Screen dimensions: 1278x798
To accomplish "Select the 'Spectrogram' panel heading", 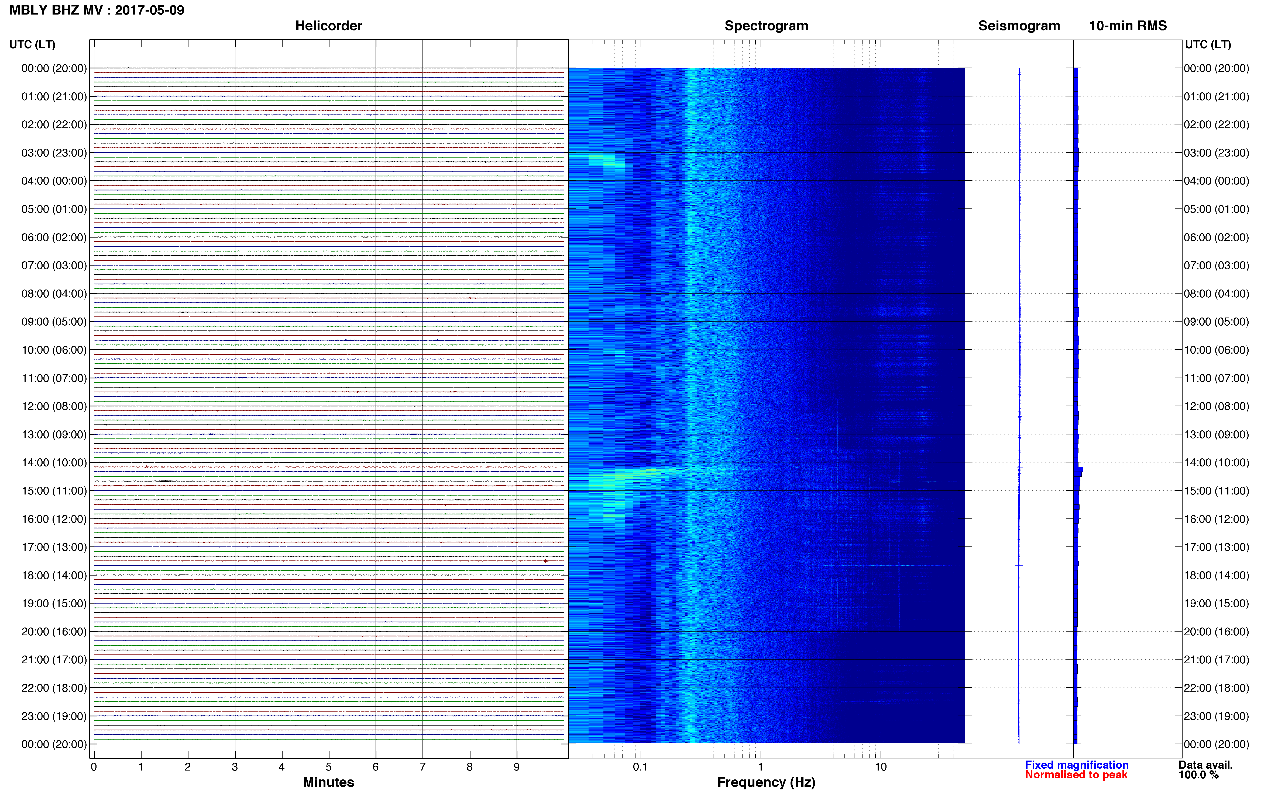I will 766,26.
